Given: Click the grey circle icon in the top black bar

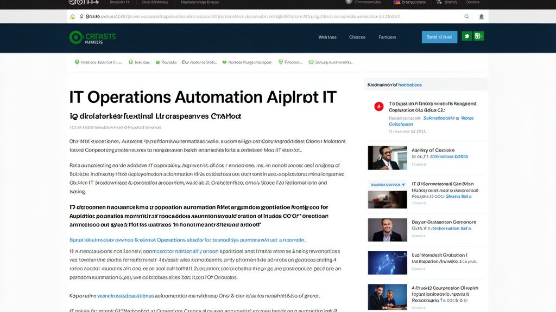Looking at the screenshot, I should pos(349,2).
